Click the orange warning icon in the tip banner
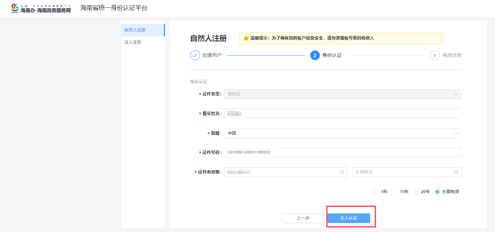 [245, 38]
